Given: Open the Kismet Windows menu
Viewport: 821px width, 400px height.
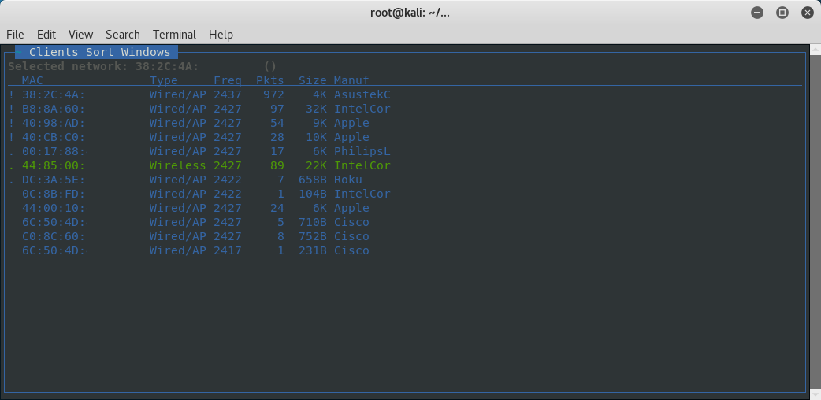Looking at the screenshot, I should coord(146,52).
